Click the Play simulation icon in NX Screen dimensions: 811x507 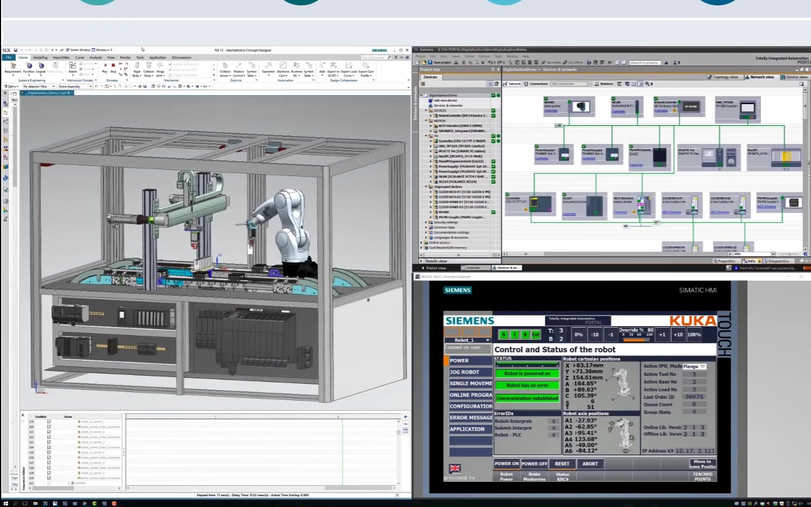tap(105, 66)
